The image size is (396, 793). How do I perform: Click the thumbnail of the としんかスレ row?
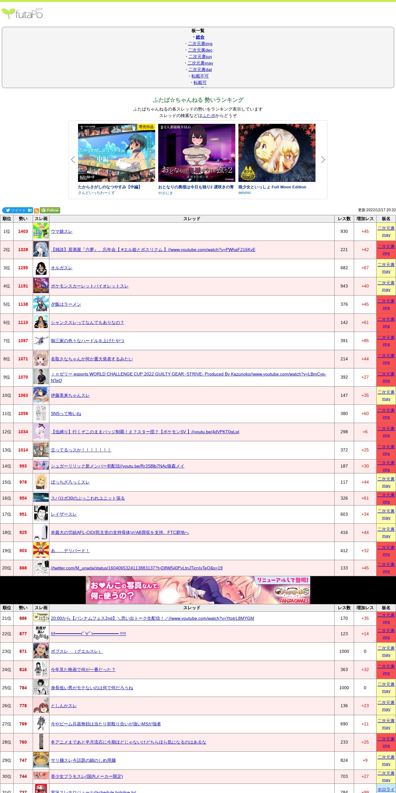[x=41, y=706]
